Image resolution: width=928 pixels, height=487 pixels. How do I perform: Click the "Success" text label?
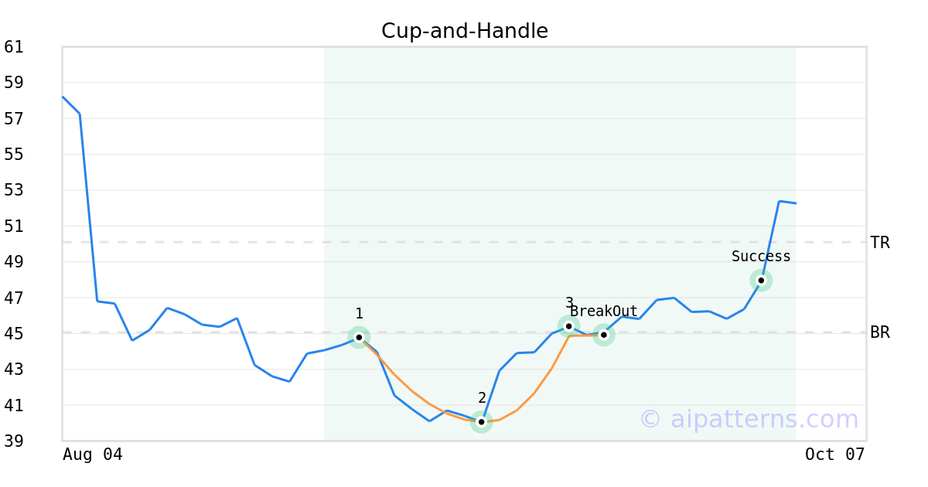tap(761, 257)
